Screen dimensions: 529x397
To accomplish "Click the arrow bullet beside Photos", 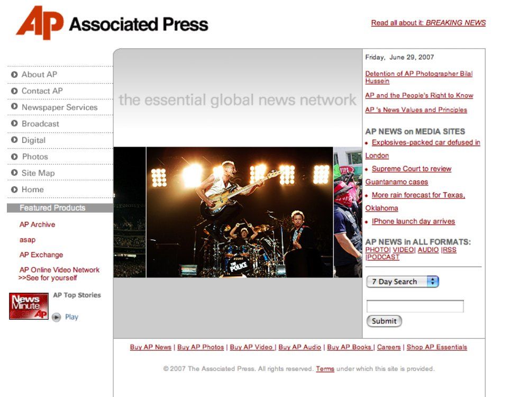I will click(x=14, y=157).
